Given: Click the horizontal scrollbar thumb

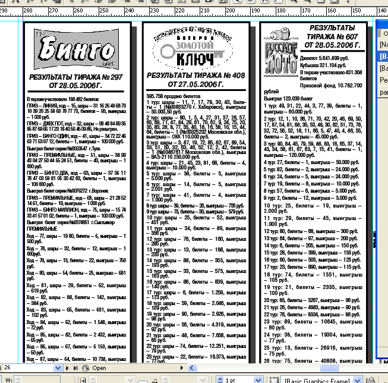Looking at the screenshot, I should tap(329, 368).
